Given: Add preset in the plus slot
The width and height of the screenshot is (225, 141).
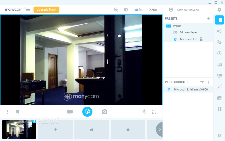Looking at the screenshot, I should point(55,130).
